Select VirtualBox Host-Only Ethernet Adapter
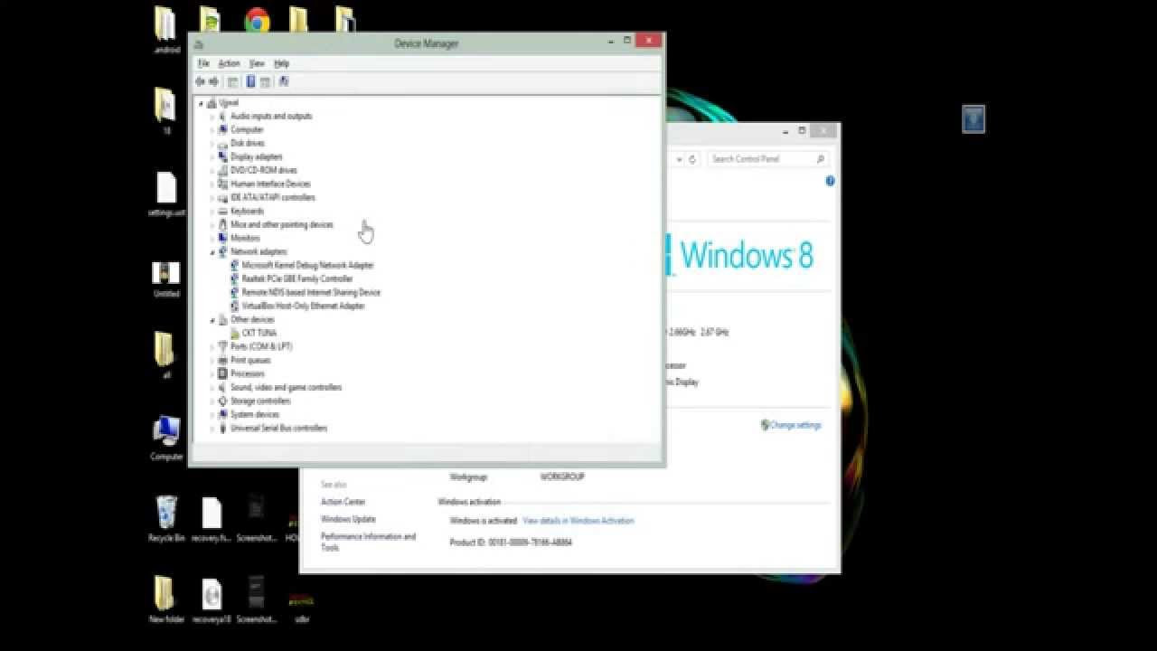This screenshot has width=1157, height=651. tap(303, 306)
